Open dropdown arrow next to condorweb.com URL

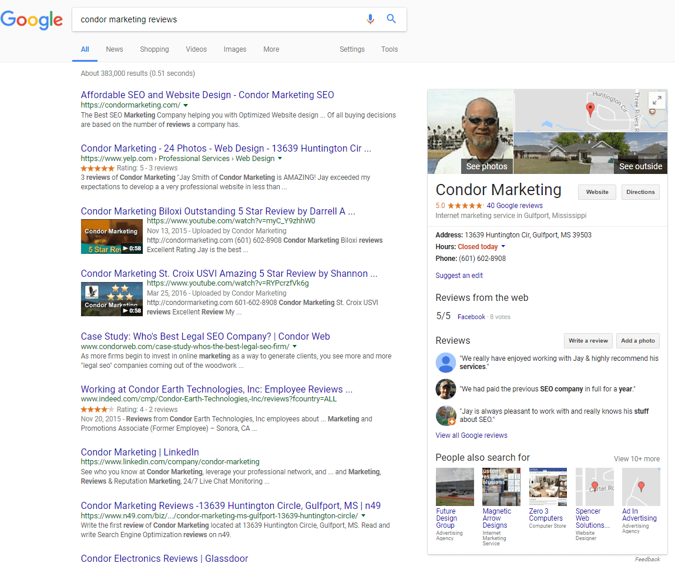(295, 346)
